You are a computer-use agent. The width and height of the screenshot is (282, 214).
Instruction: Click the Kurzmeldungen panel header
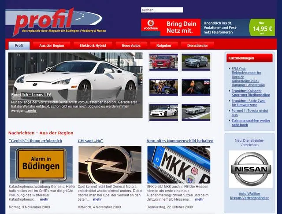click(x=249, y=58)
